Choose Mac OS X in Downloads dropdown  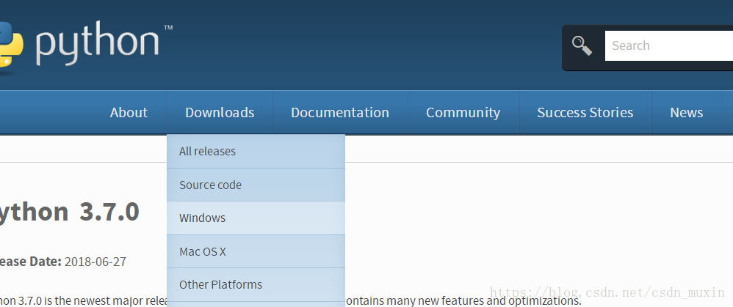(x=256, y=251)
